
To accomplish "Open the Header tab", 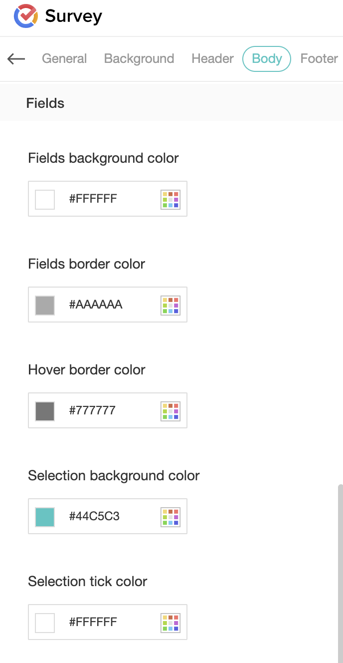I will pos(212,59).
